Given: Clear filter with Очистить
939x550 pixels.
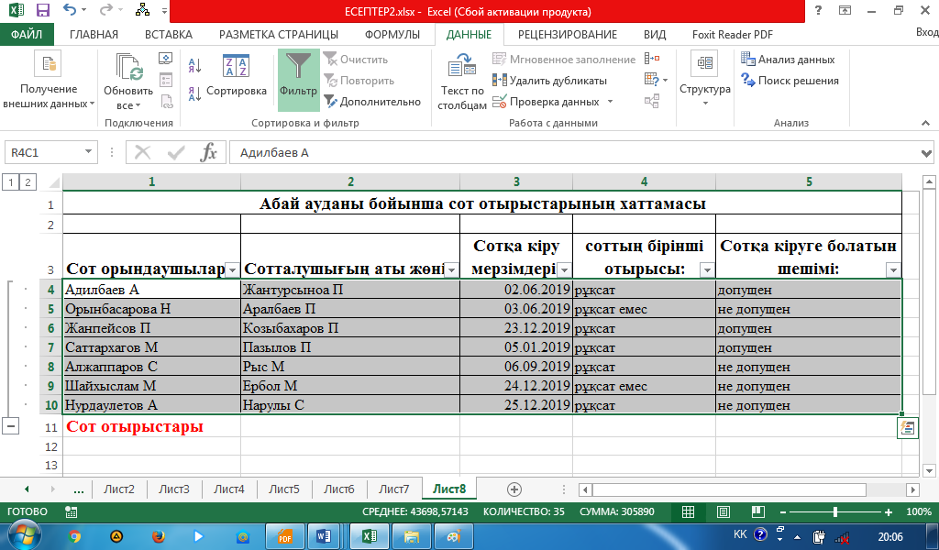Looking at the screenshot, I should (357, 60).
